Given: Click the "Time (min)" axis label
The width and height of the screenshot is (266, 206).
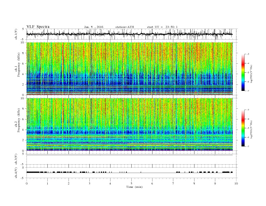Looking at the screenshot, I should point(134,187).
